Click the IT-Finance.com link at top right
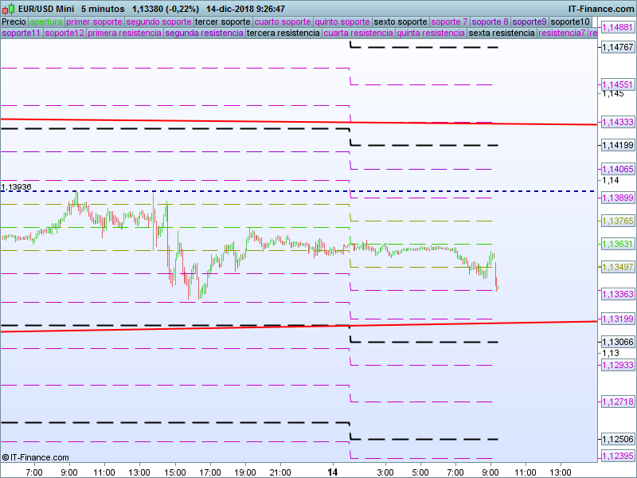This screenshot has width=637, height=478. click(602, 9)
